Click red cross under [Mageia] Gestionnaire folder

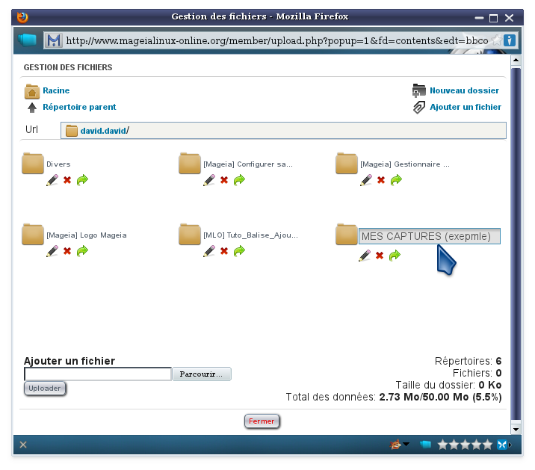381,180
